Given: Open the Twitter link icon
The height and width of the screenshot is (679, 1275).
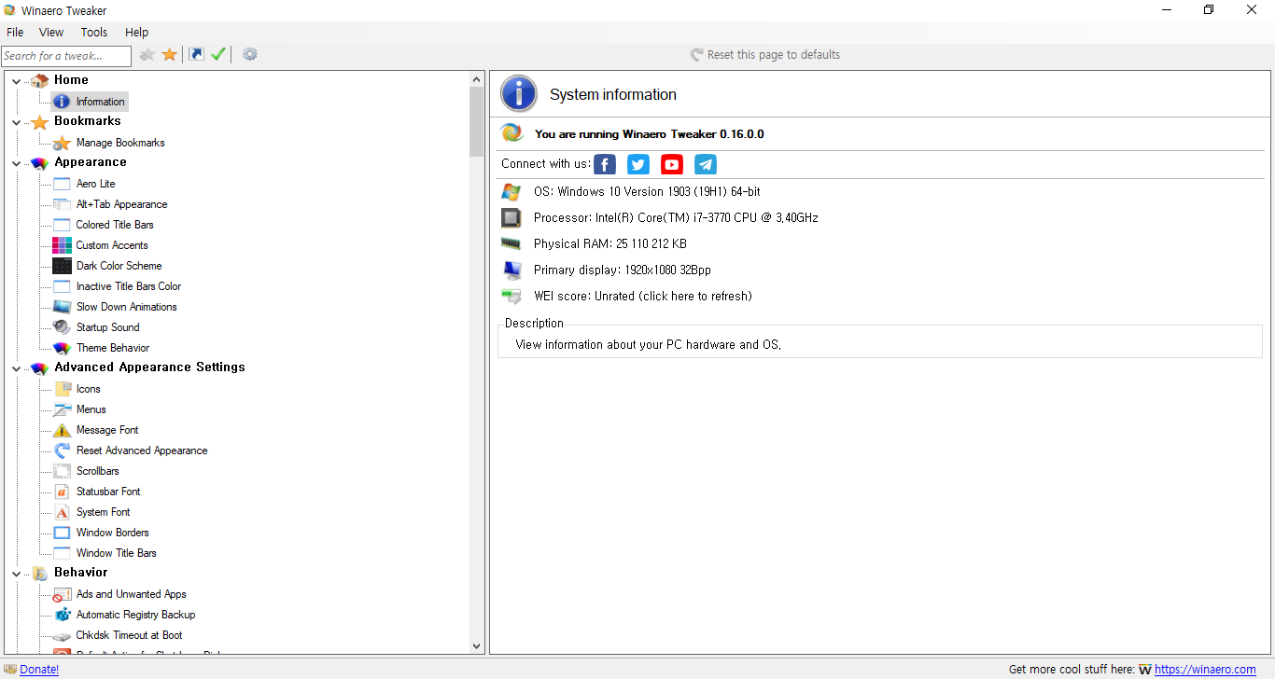Looking at the screenshot, I should (638, 165).
